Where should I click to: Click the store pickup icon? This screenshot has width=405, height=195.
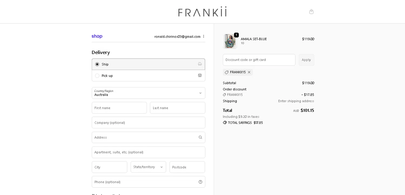click(200, 76)
